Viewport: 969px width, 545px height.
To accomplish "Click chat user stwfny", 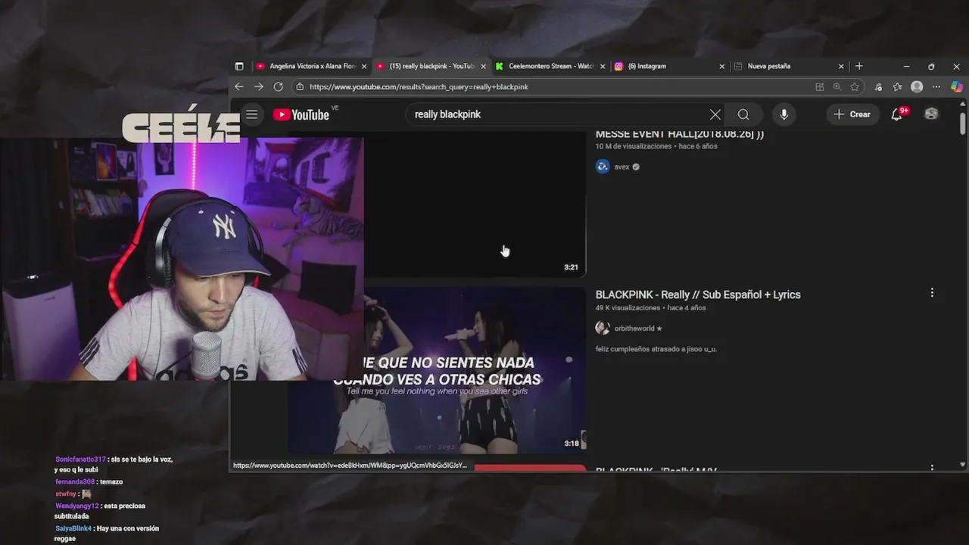I will (x=66, y=494).
